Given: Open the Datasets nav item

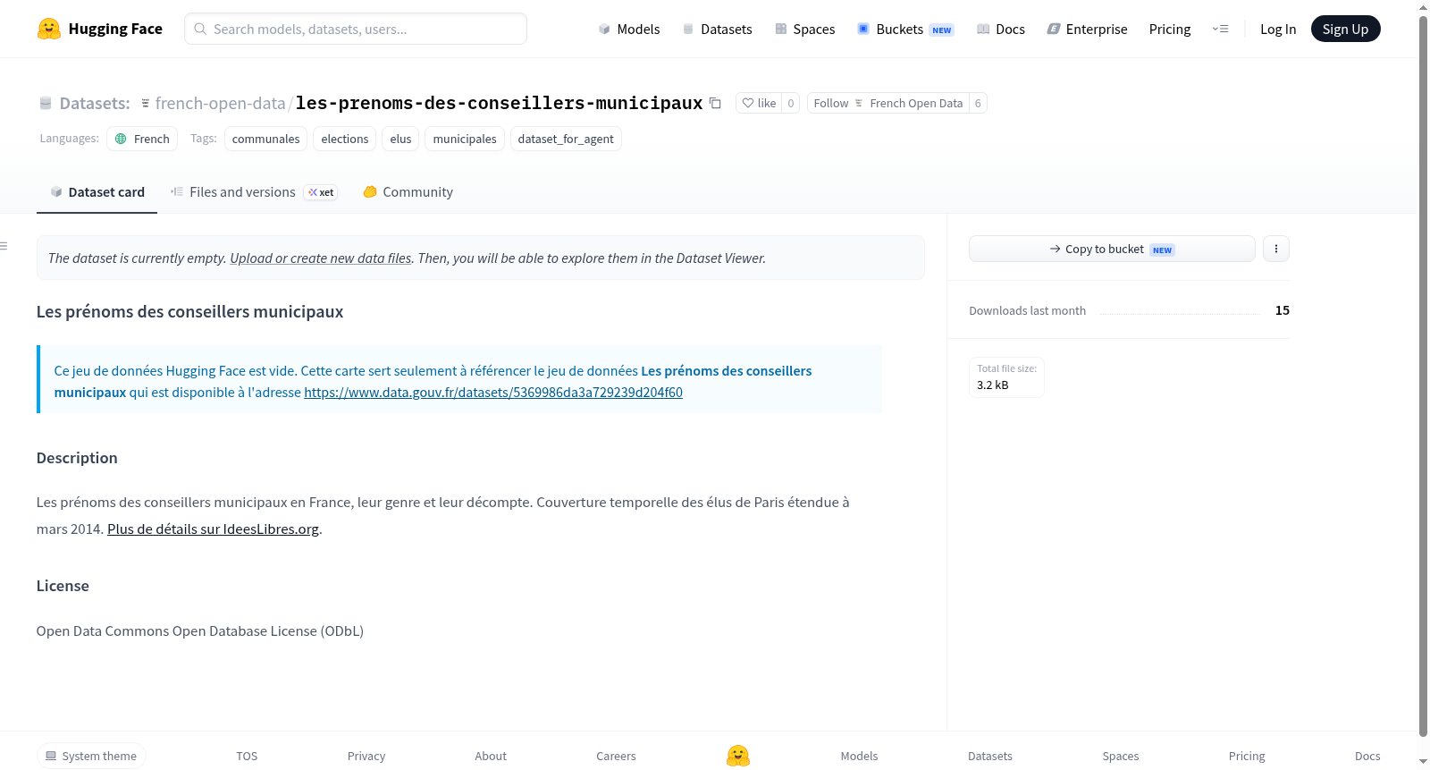Looking at the screenshot, I should [718, 29].
